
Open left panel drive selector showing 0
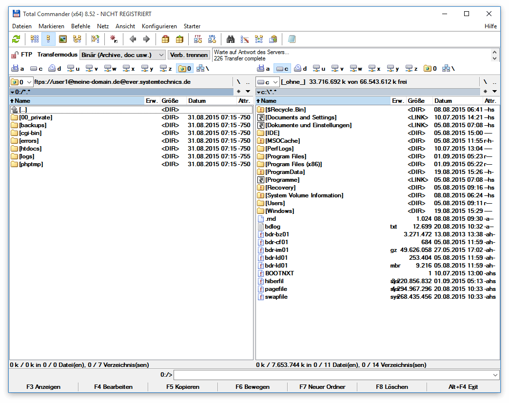(21, 82)
